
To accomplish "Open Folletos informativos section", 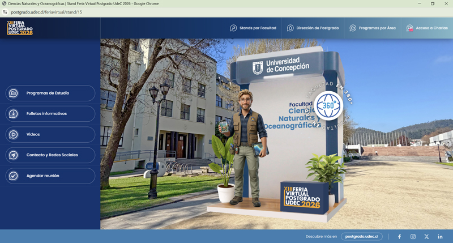I will (x=50, y=113).
